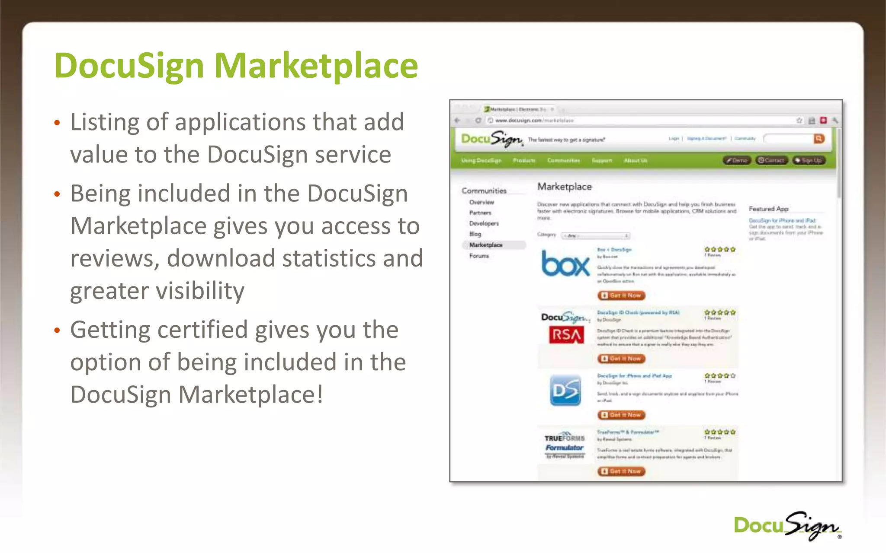
Task: Click Get It Now for Box app
Action: (x=622, y=296)
